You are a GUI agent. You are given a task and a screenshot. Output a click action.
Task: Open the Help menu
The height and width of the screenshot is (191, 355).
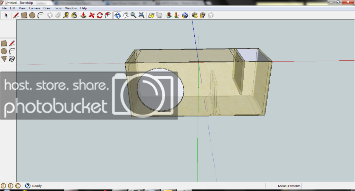83,8
